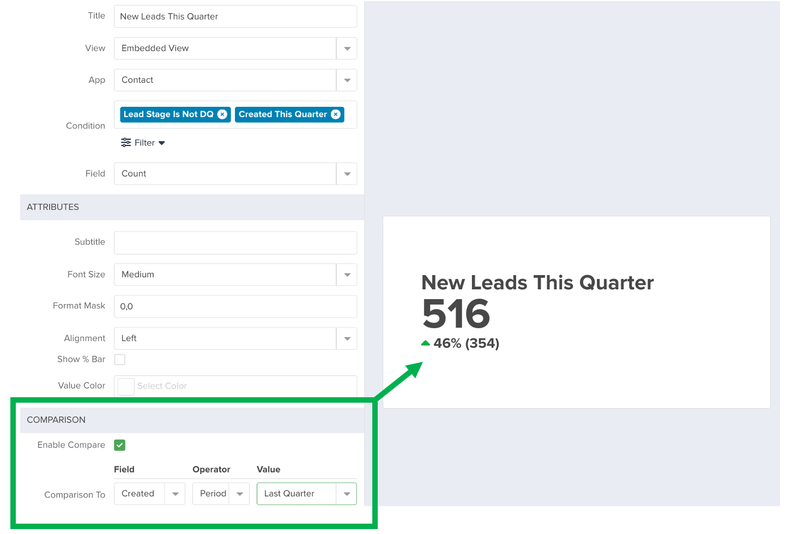Image resolution: width=786 pixels, height=534 pixels.
Task: Remove the Created This Quarter condition
Action: (x=336, y=114)
